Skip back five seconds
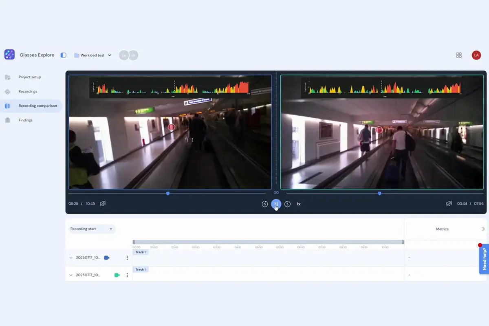This screenshot has width=489, height=326. [265, 204]
